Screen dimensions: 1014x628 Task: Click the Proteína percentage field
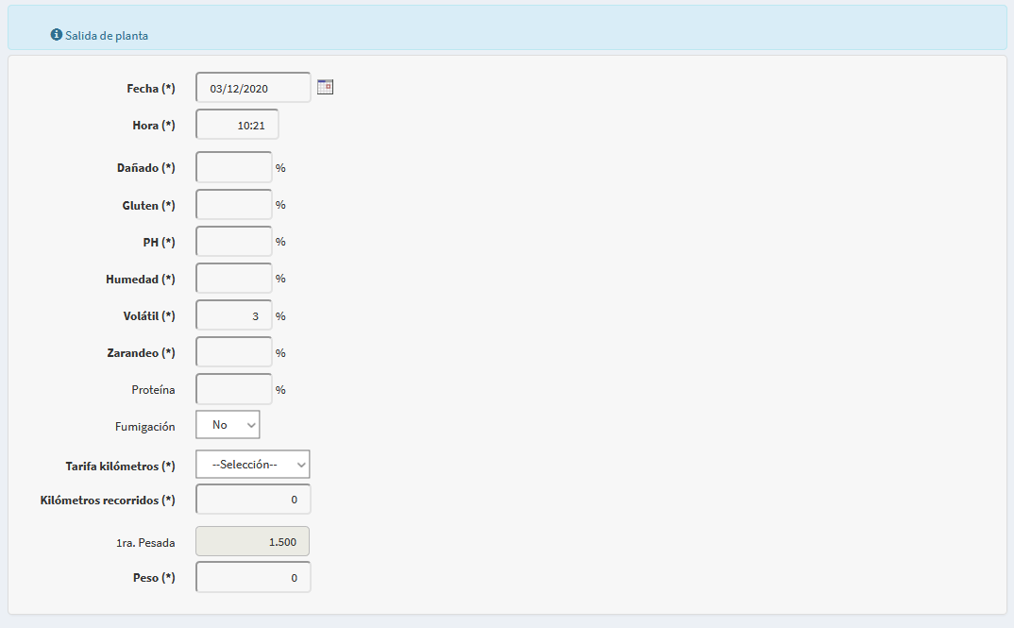(233, 389)
